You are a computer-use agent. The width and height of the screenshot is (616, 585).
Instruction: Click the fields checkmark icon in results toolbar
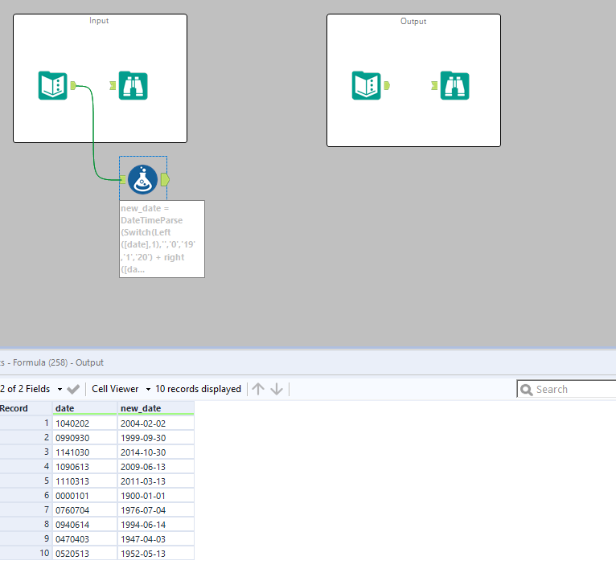coord(73,389)
